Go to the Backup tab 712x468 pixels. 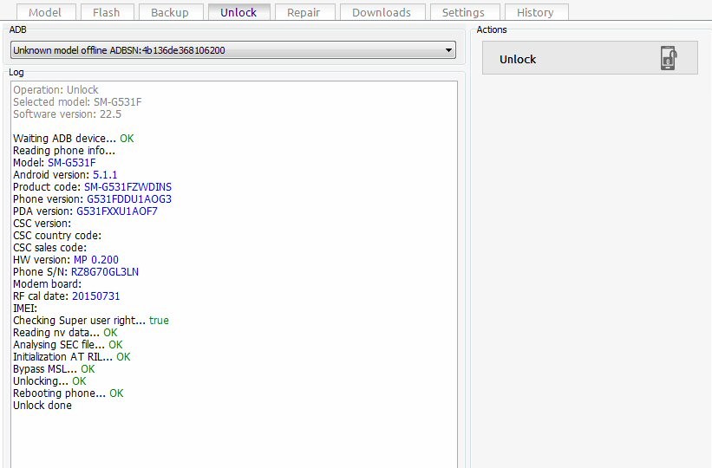(170, 12)
